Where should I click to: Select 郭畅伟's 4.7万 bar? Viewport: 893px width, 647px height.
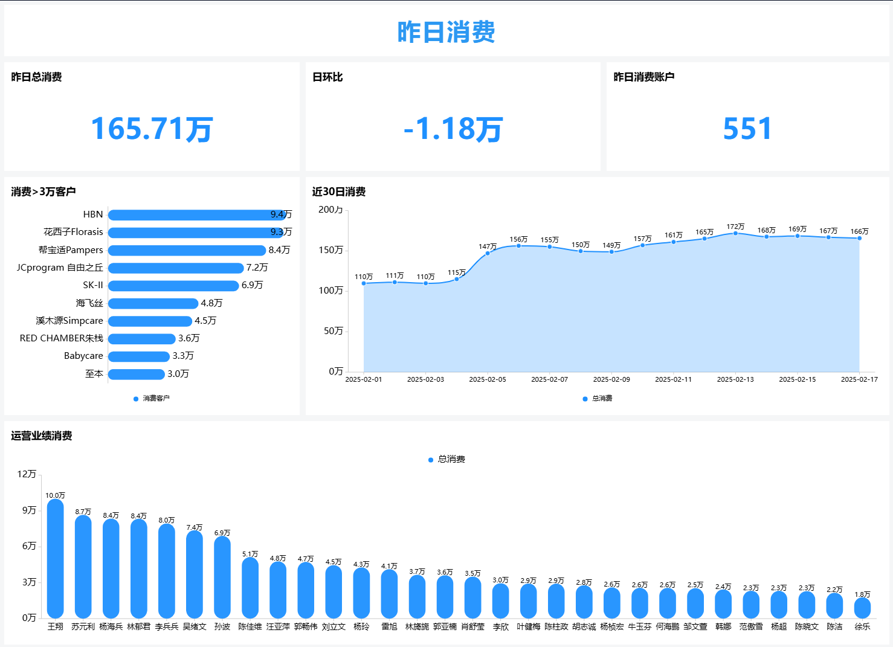tap(306, 590)
